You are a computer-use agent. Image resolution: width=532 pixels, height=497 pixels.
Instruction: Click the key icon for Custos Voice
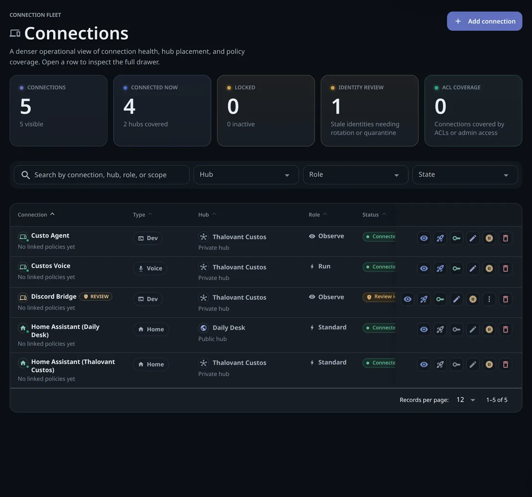456,268
